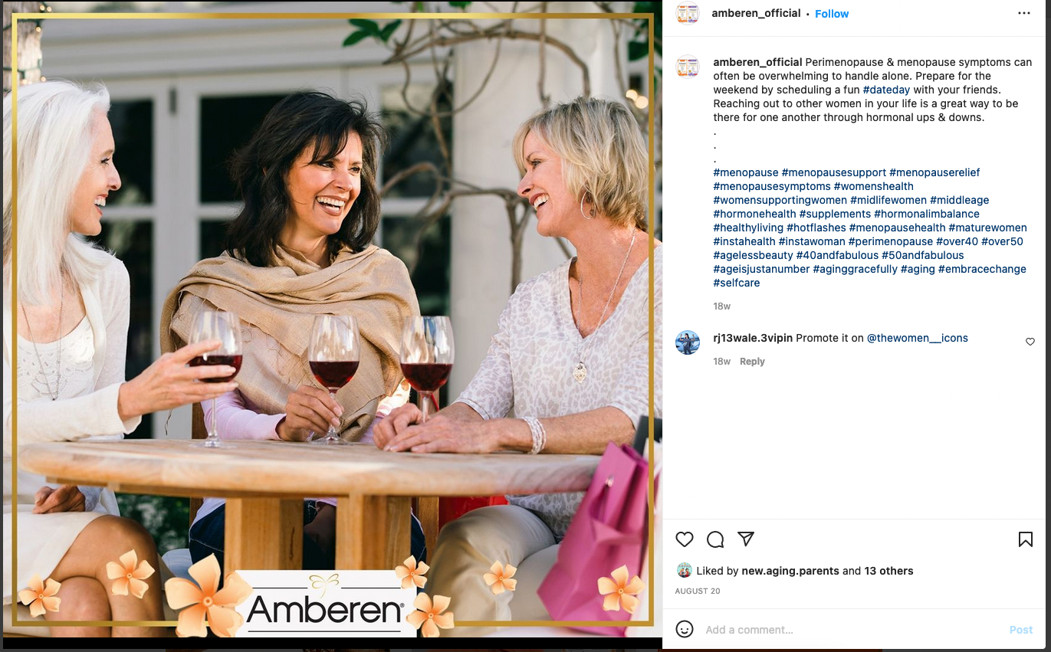Like the post with heart icon
This screenshot has height=652, width=1051.
point(685,539)
